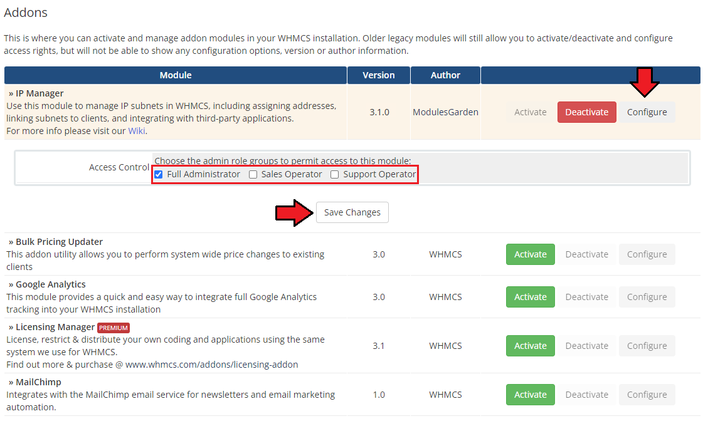Viewport: 703px width, 441px height.
Task: Open Configure for IP Manager
Action: click(x=647, y=112)
